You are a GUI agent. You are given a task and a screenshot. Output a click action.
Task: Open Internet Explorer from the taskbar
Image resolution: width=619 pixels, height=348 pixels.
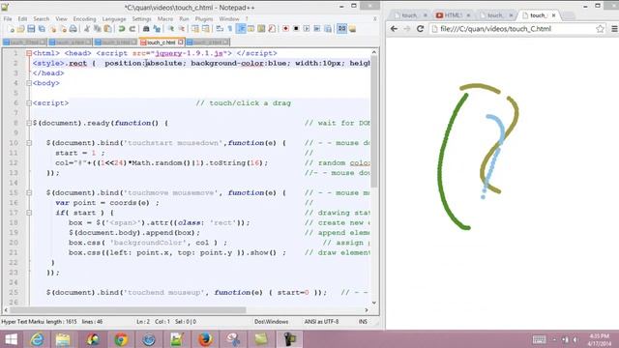click(37, 339)
